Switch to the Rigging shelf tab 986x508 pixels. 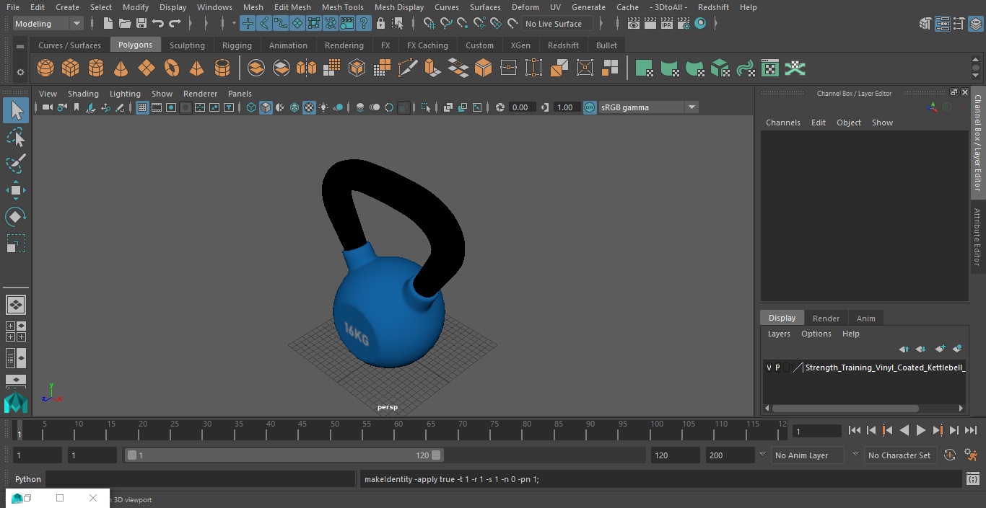pos(237,45)
